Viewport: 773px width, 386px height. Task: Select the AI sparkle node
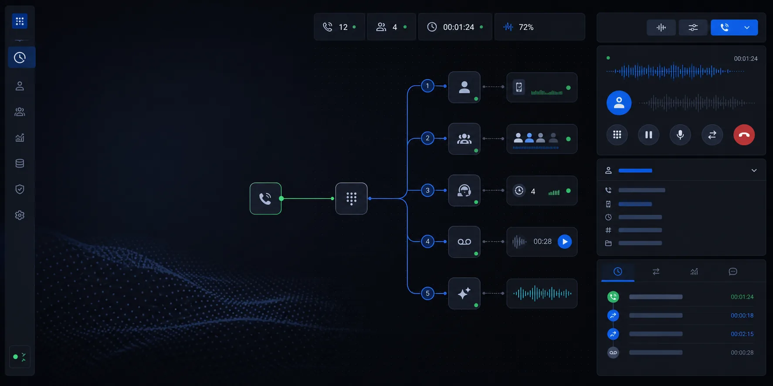click(464, 293)
